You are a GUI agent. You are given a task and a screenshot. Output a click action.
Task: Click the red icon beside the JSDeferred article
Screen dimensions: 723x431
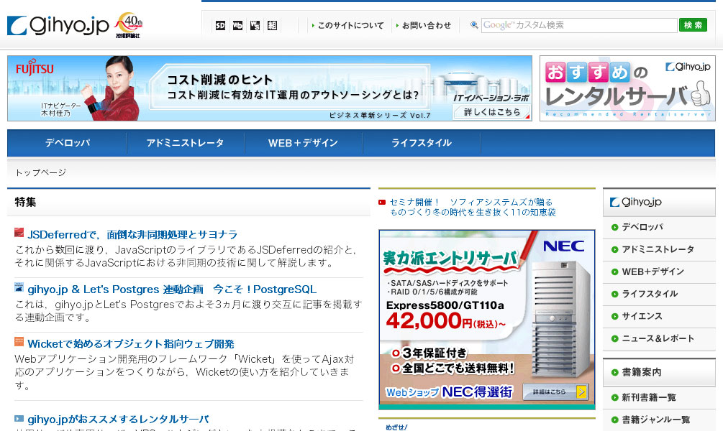coord(19,233)
